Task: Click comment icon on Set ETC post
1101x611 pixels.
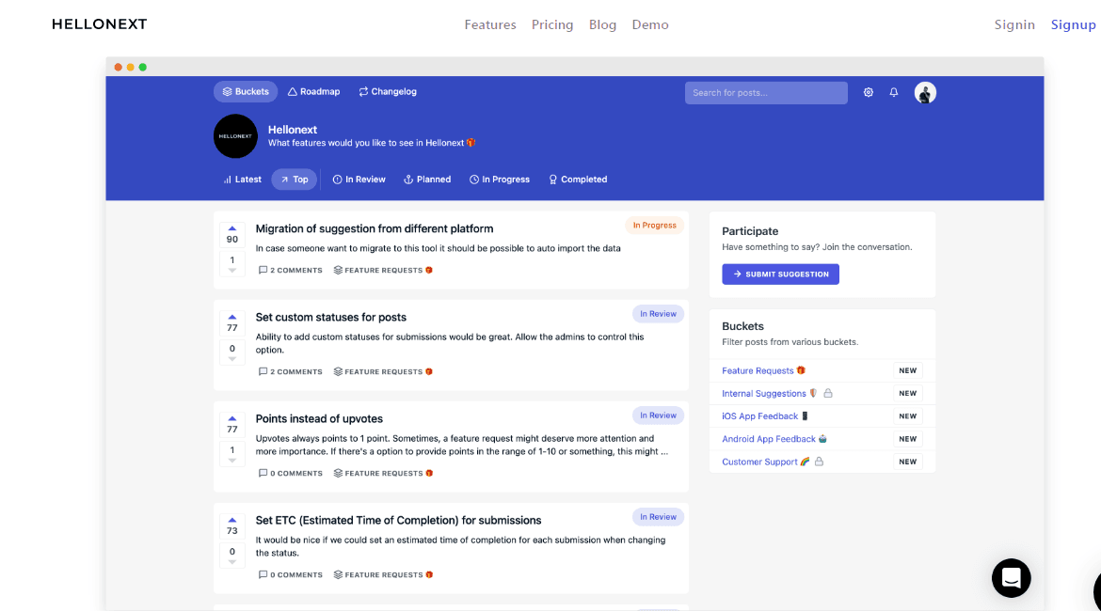Action: pos(263,574)
